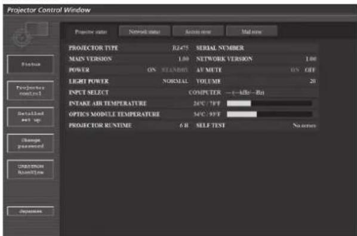Click the NORMAL light power value
The image size is (357, 236).
176,81
